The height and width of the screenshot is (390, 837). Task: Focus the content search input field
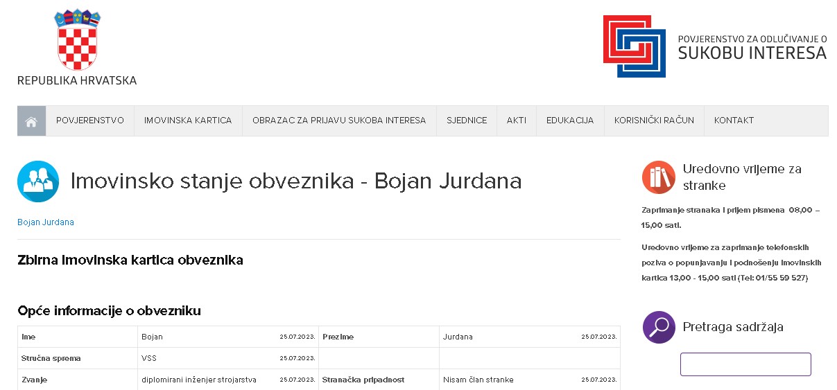[745, 364]
